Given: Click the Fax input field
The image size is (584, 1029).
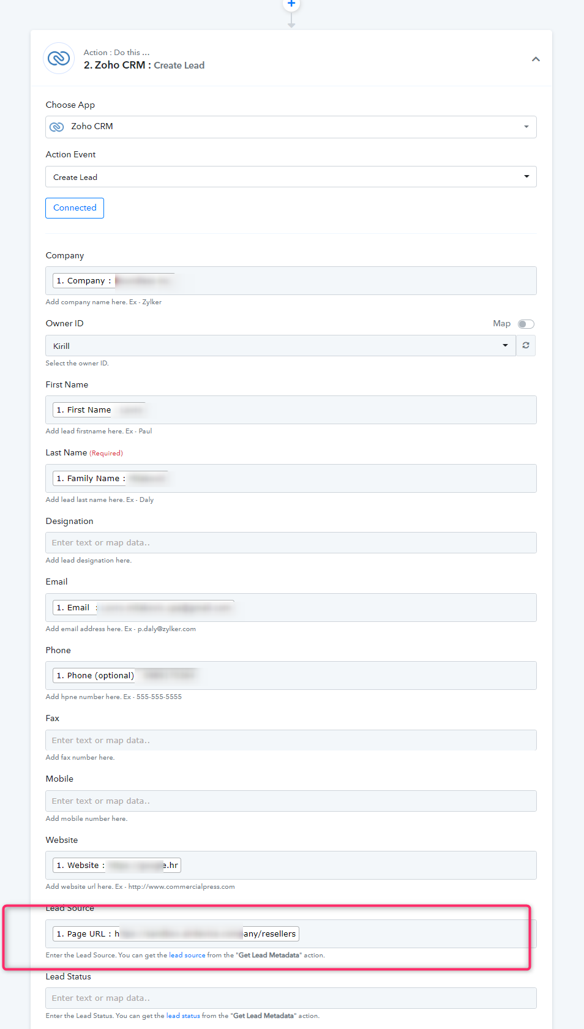Looking at the screenshot, I should tap(291, 740).
